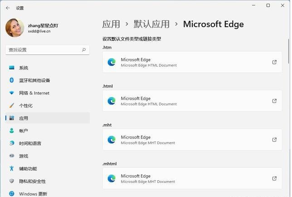Open the 系统 settings category
The image size is (292, 197).
point(48,68)
